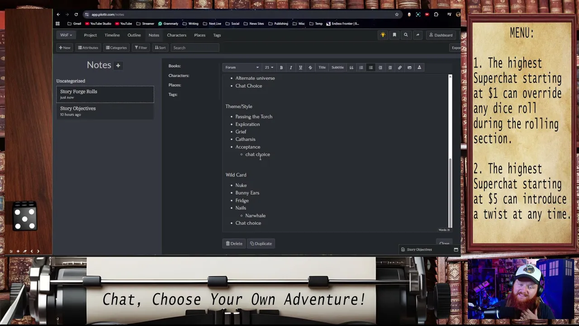Switch to the Outline tab

[134, 35]
